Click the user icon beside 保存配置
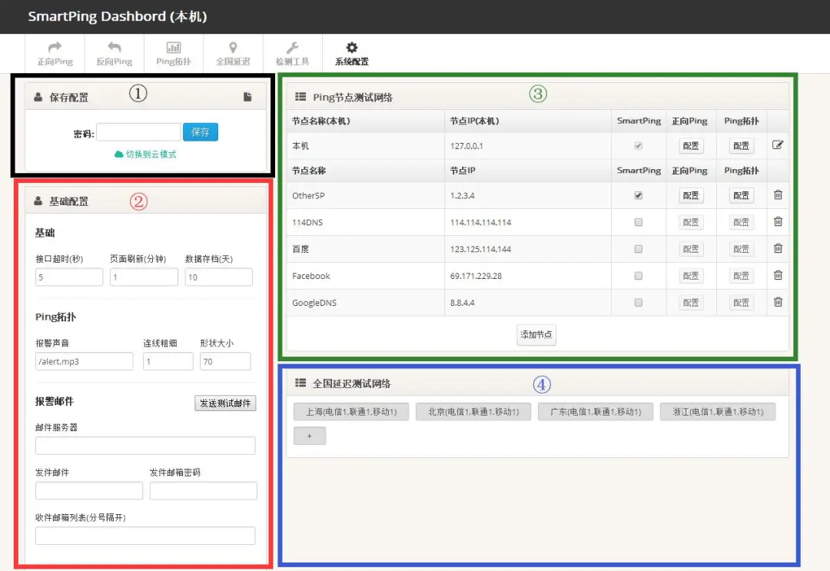The image size is (830, 571). [38, 98]
